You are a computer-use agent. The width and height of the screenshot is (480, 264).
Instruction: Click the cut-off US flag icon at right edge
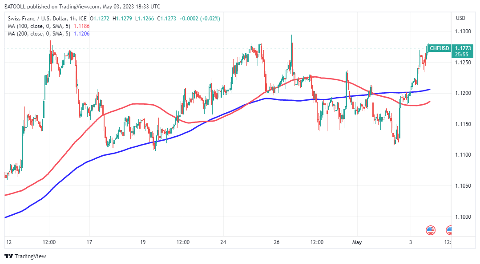pyautogui.click(x=449, y=230)
